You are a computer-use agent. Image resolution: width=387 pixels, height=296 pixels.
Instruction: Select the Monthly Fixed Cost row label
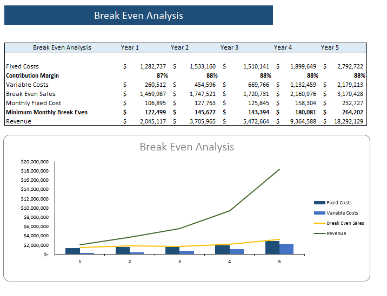coord(34,103)
